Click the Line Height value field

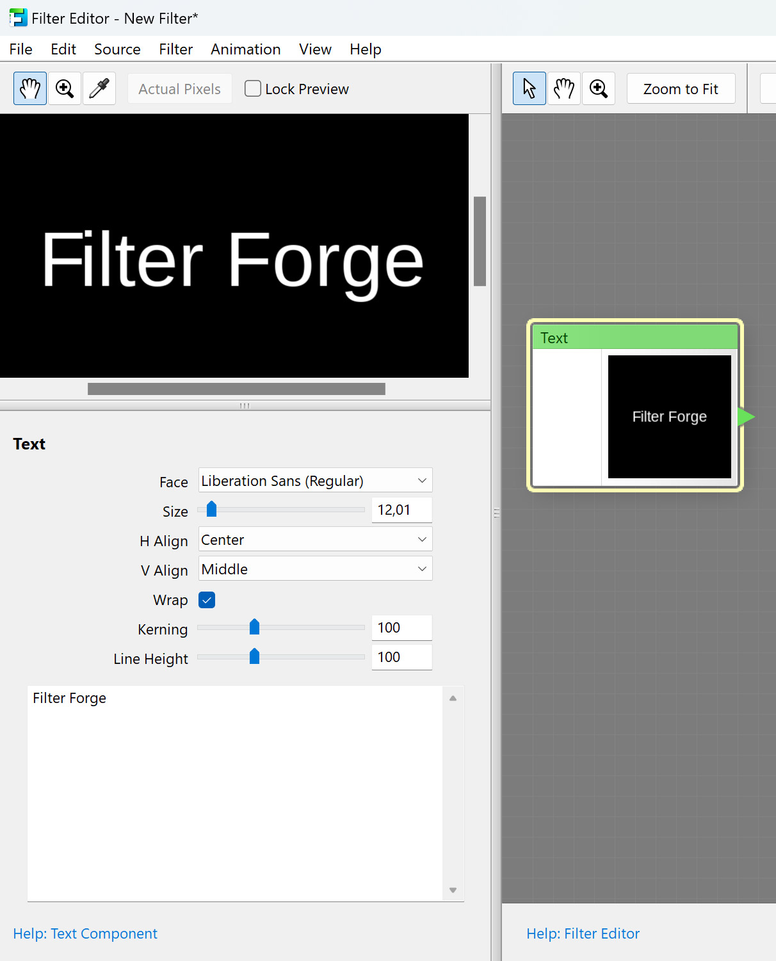click(401, 657)
